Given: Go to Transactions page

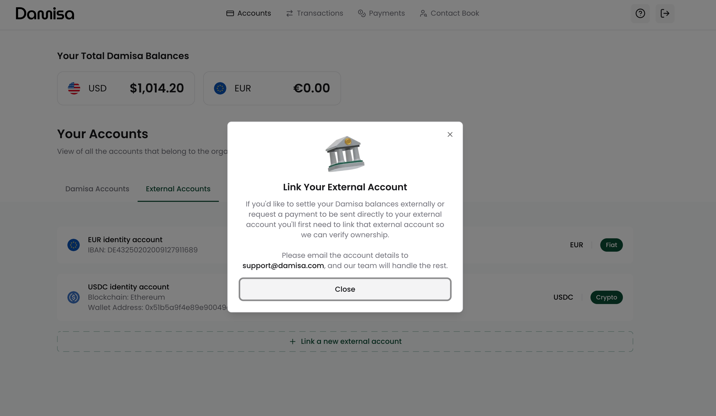Looking at the screenshot, I should (x=314, y=13).
